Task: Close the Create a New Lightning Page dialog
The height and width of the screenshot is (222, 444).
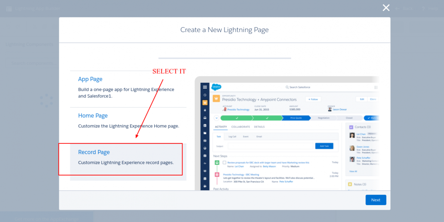Action: click(386, 8)
